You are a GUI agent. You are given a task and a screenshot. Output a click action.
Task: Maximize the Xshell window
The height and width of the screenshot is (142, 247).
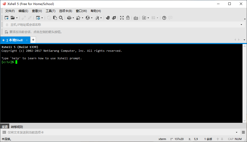pyautogui.click(x=230, y=4)
